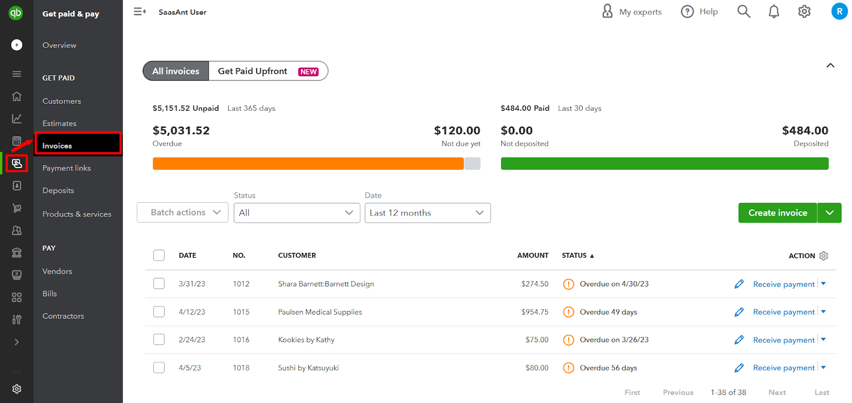
Task: Check the box for invoice 1012
Action: click(159, 284)
